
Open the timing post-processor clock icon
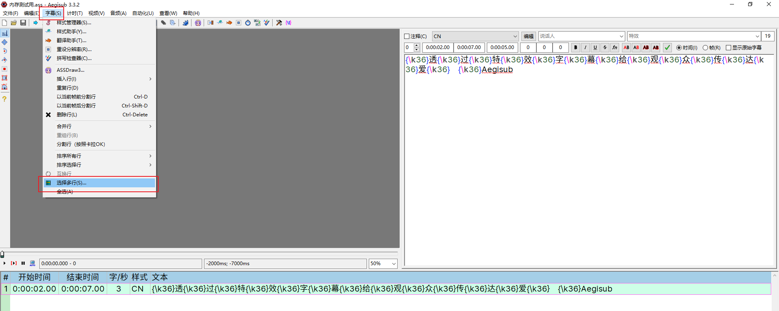248,23
